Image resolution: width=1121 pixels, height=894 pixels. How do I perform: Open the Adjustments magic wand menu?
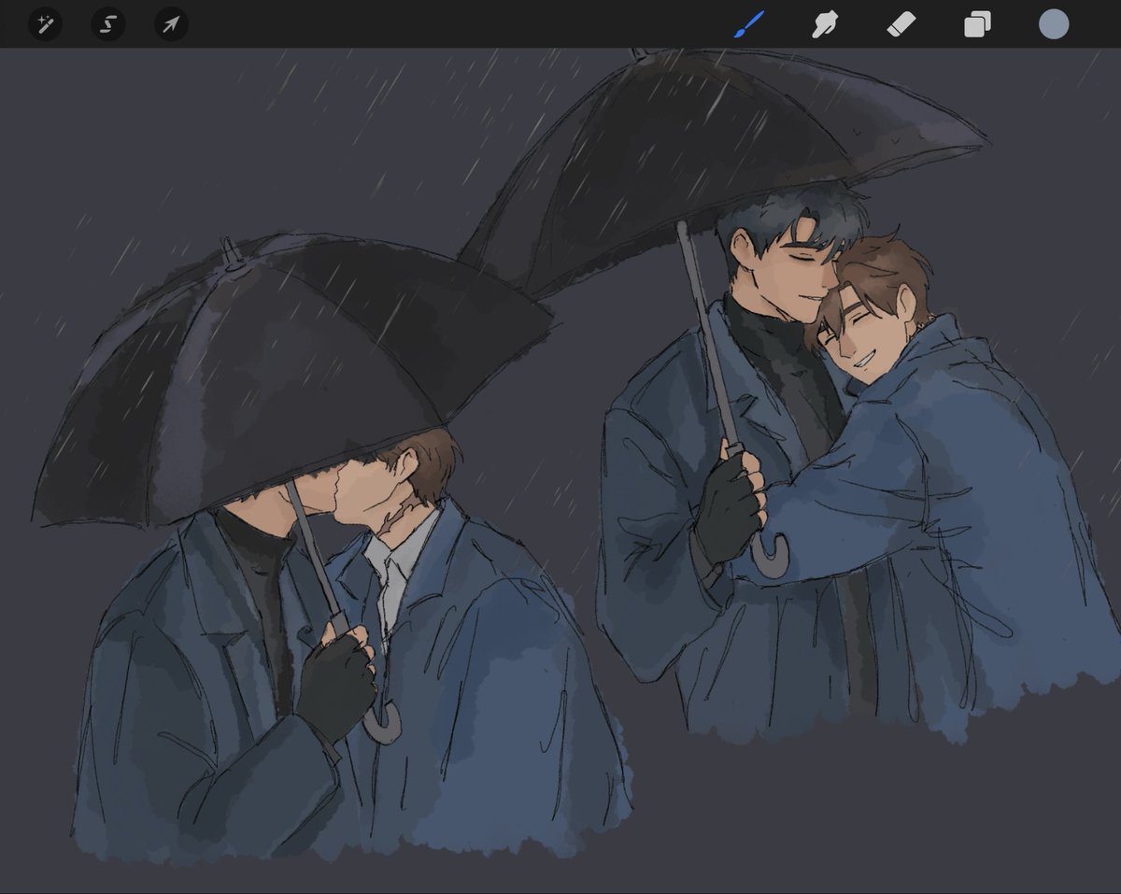coord(45,23)
